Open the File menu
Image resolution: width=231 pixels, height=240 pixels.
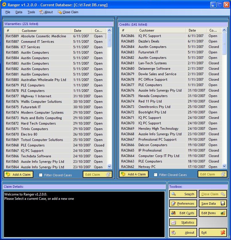(8, 12)
